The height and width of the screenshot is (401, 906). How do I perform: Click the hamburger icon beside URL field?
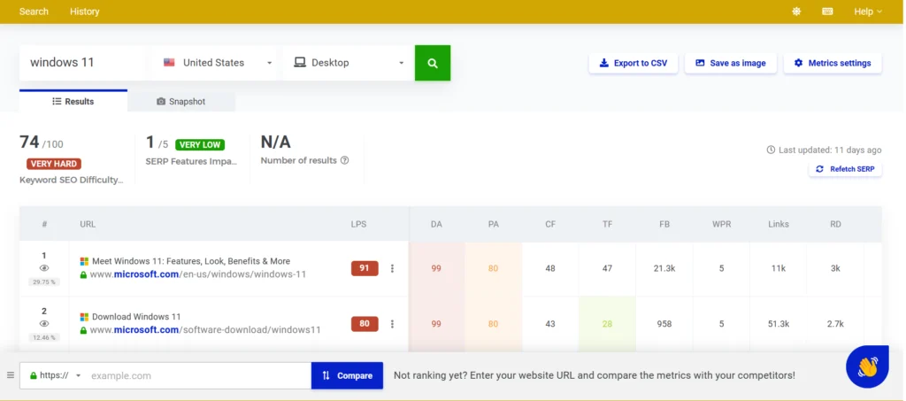[11, 375]
